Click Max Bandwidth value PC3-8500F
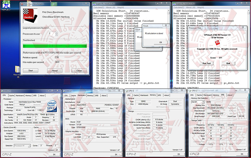251x158 pixels. pyautogui.click(x=216, y=108)
